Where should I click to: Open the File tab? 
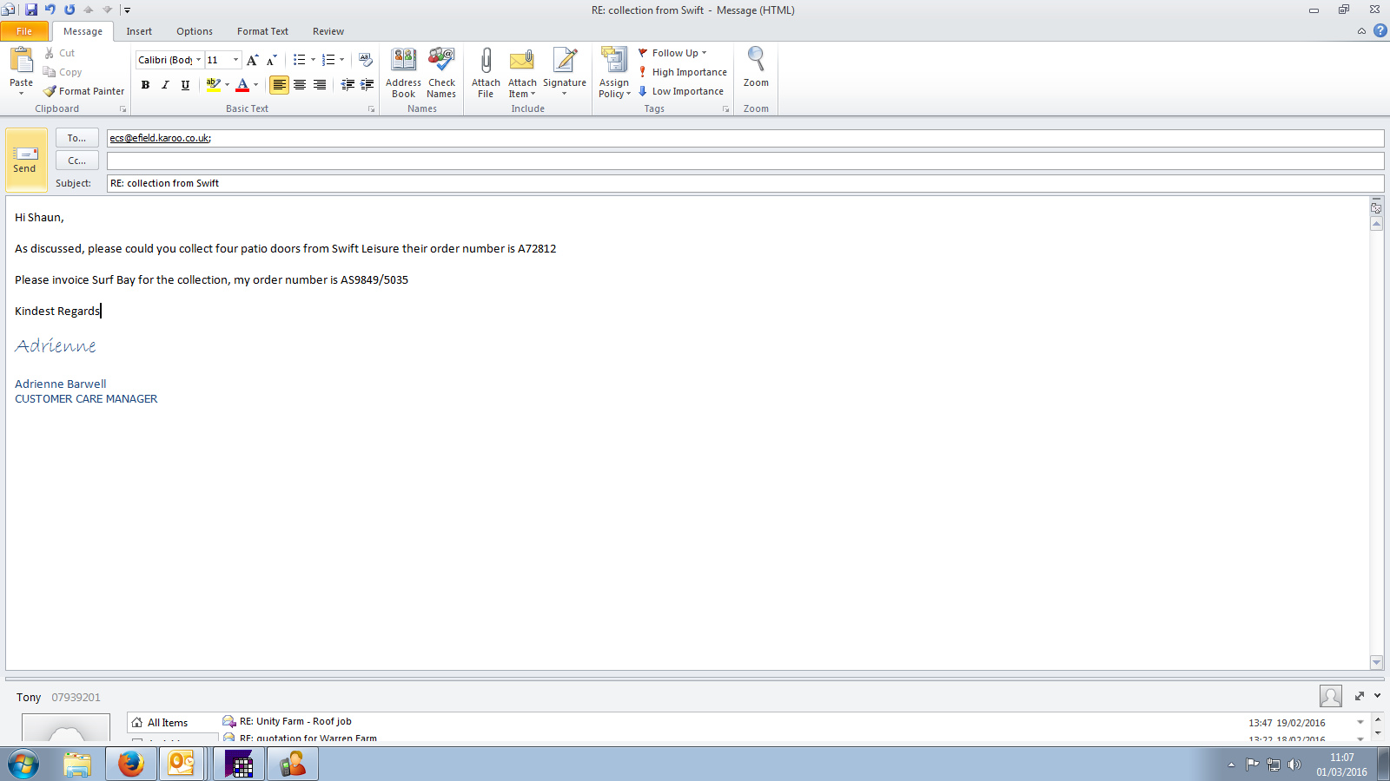pos(24,31)
